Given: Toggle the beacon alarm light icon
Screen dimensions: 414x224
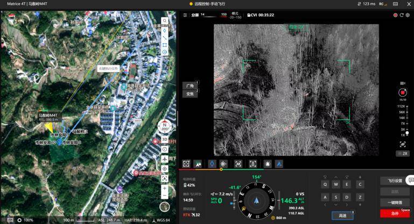Looking at the screenshot, I should coord(268,164).
